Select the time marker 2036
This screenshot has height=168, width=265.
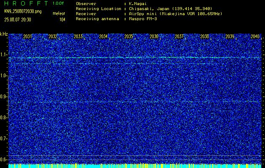pos(154,37)
